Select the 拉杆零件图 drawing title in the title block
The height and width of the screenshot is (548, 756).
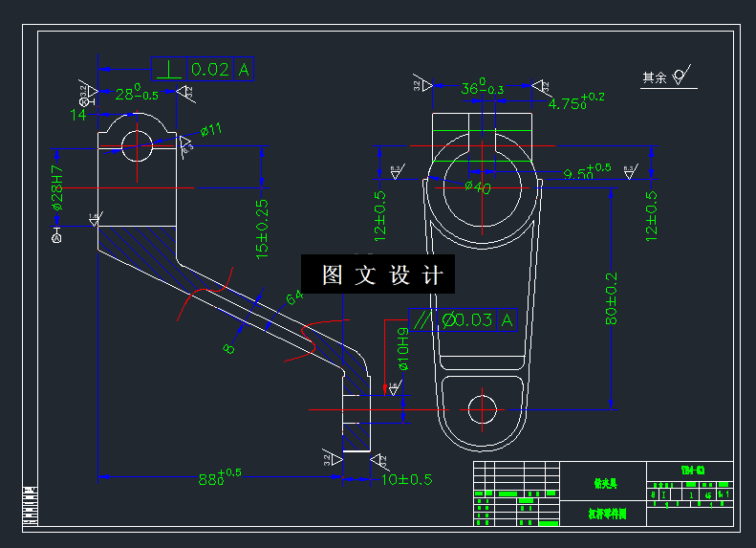tap(607, 514)
